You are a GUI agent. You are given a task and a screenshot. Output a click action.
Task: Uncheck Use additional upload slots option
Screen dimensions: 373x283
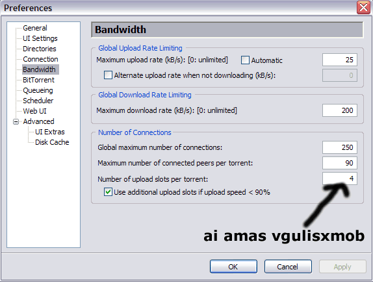(x=108, y=191)
